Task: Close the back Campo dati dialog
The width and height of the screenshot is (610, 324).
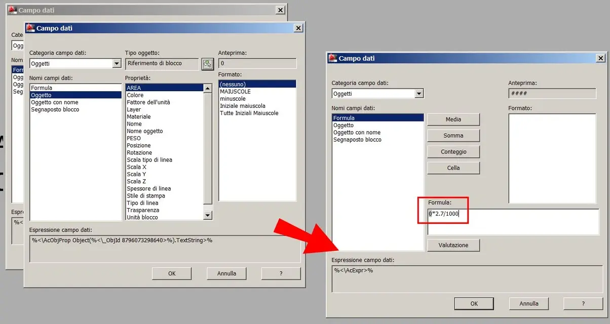Action: pos(280,10)
